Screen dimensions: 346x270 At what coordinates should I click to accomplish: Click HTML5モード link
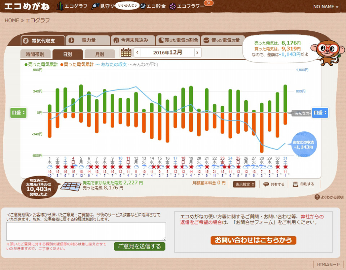click(x=328, y=264)
